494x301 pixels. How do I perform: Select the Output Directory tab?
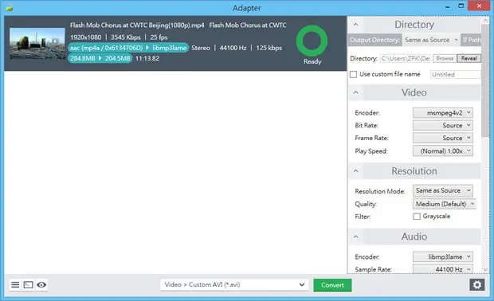[x=375, y=40]
